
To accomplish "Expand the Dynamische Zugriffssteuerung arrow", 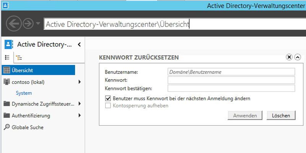I will (80, 104).
